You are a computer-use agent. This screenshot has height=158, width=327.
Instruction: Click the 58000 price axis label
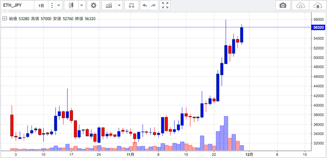[319, 20]
